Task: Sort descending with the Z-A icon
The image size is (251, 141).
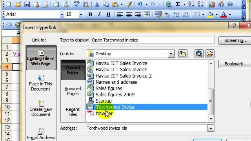Action: pyautogui.click(x=200, y=4)
